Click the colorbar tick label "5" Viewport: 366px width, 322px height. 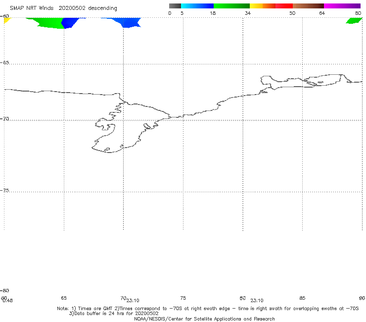click(x=182, y=13)
